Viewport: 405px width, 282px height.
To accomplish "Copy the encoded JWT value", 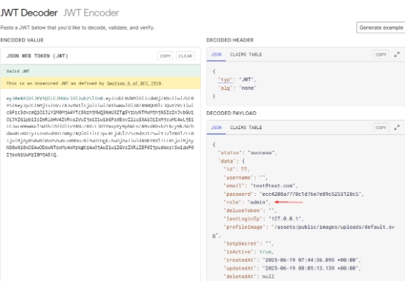I will click(x=165, y=56).
